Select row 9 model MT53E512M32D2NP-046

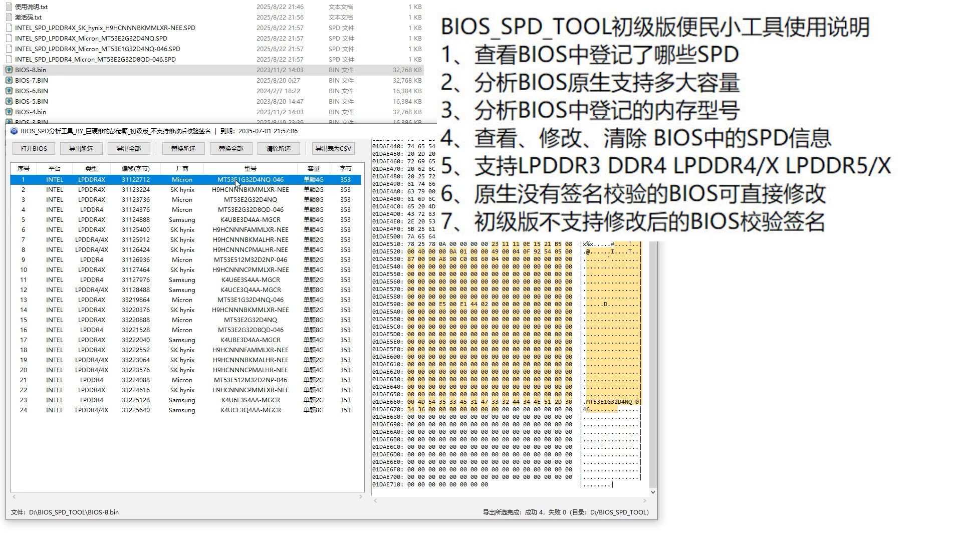pyautogui.click(x=251, y=260)
